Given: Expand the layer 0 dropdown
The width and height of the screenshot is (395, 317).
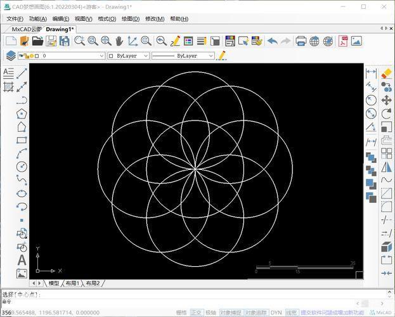Looking at the screenshot, I should click(x=62, y=56).
